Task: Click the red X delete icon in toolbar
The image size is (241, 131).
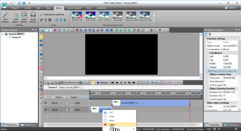Action: 55,30
